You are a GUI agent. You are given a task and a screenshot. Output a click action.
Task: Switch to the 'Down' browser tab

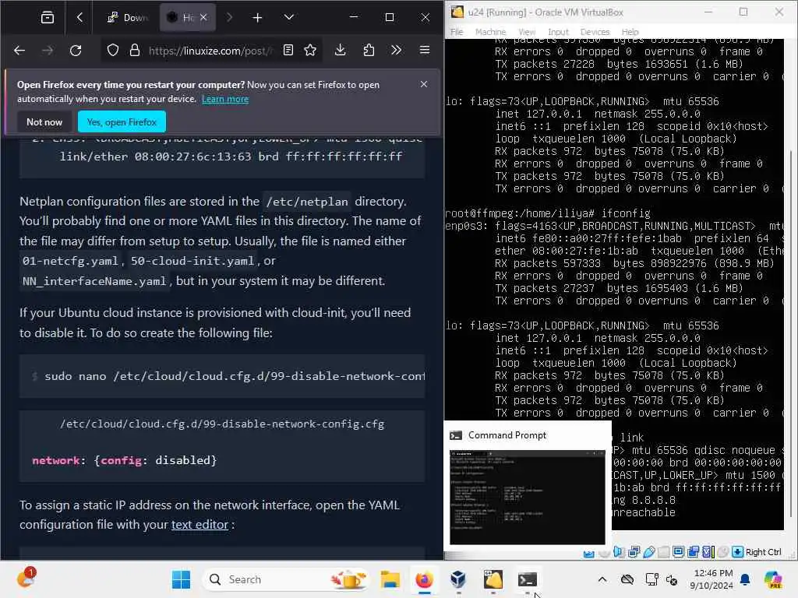[127, 18]
